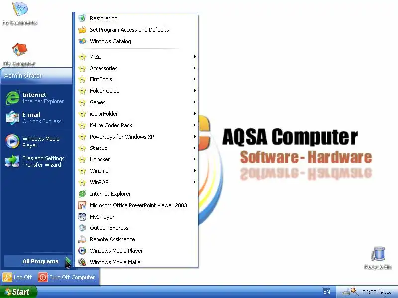This screenshot has height=298, width=398.
Task: Click the All Programs button
Action: [38, 261]
